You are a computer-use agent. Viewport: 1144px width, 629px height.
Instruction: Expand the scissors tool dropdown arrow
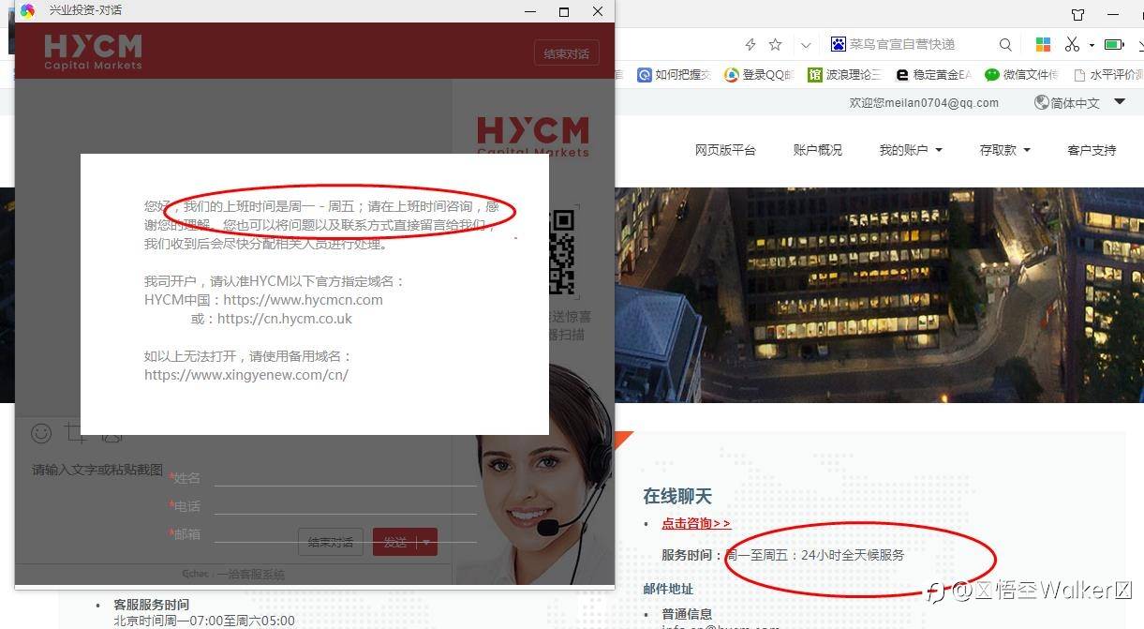(1092, 45)
